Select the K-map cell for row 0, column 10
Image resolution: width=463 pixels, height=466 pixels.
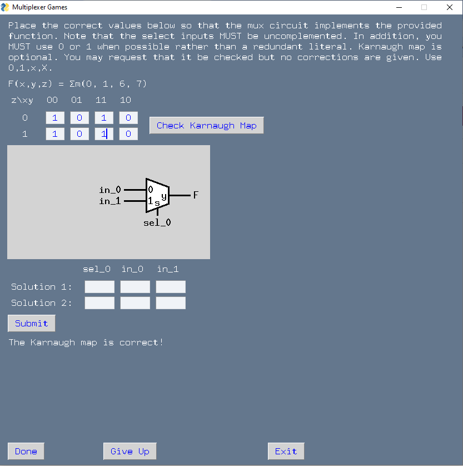[128, 117]
